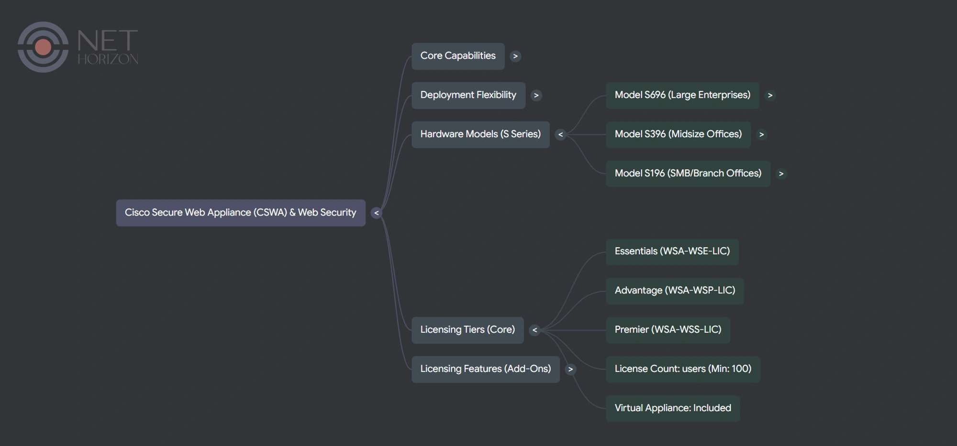Select the Deployment Flexibility node
This screenshot has height=446, width=957.
[468, 96]
